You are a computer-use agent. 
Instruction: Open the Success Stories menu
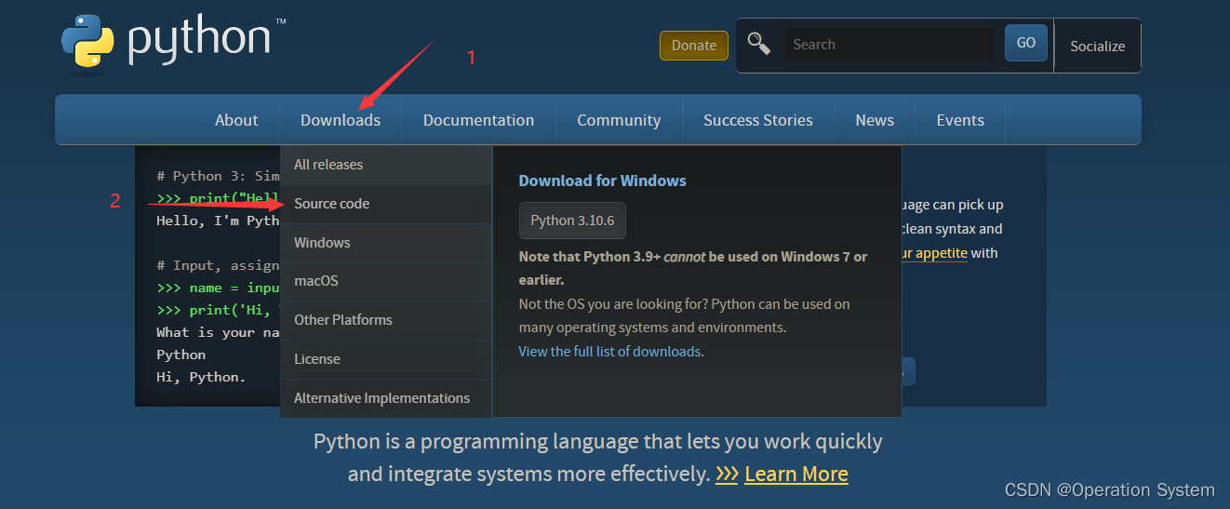point(758,120)
